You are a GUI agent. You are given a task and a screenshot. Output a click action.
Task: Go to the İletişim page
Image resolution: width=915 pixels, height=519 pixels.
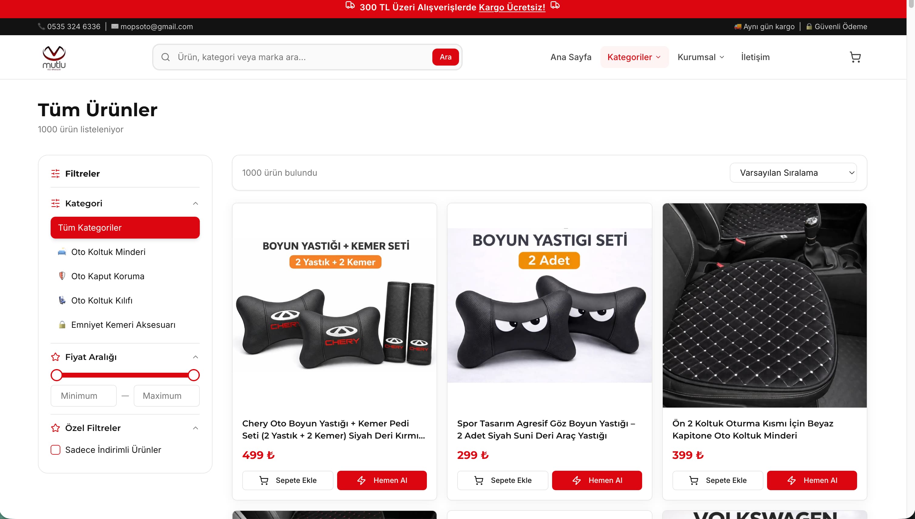pos(755,57)
